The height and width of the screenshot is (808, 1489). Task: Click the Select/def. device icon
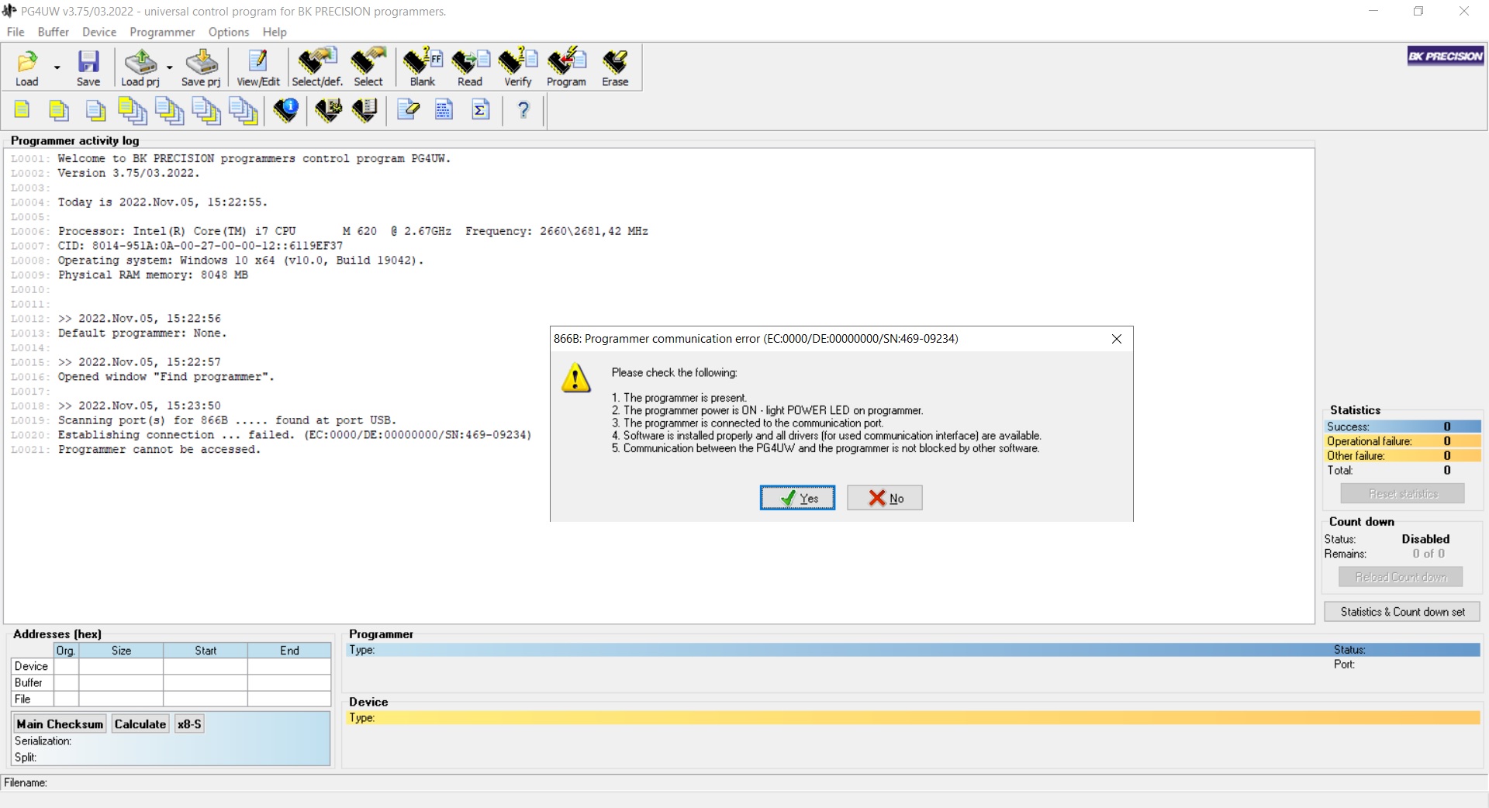(x=316, y=67)
